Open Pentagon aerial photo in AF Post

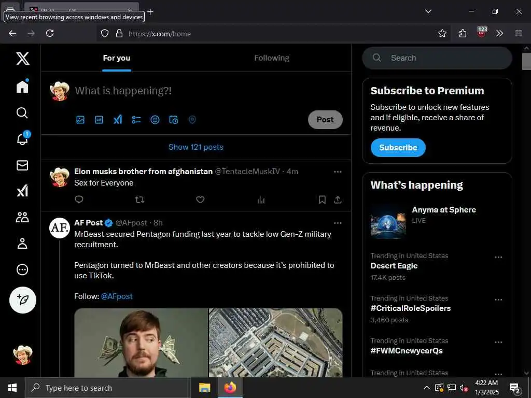point(276,343)
